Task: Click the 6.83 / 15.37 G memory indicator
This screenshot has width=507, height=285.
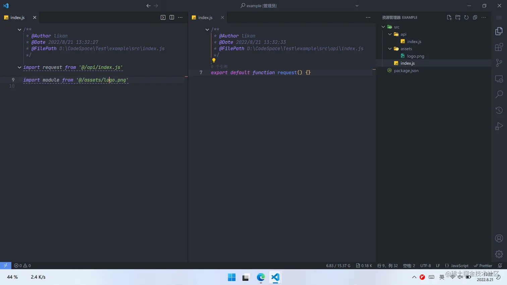Action: pyautogui.click(x=338, y=266)
